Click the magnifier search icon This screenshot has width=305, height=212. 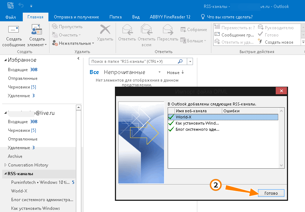(180, 61)
